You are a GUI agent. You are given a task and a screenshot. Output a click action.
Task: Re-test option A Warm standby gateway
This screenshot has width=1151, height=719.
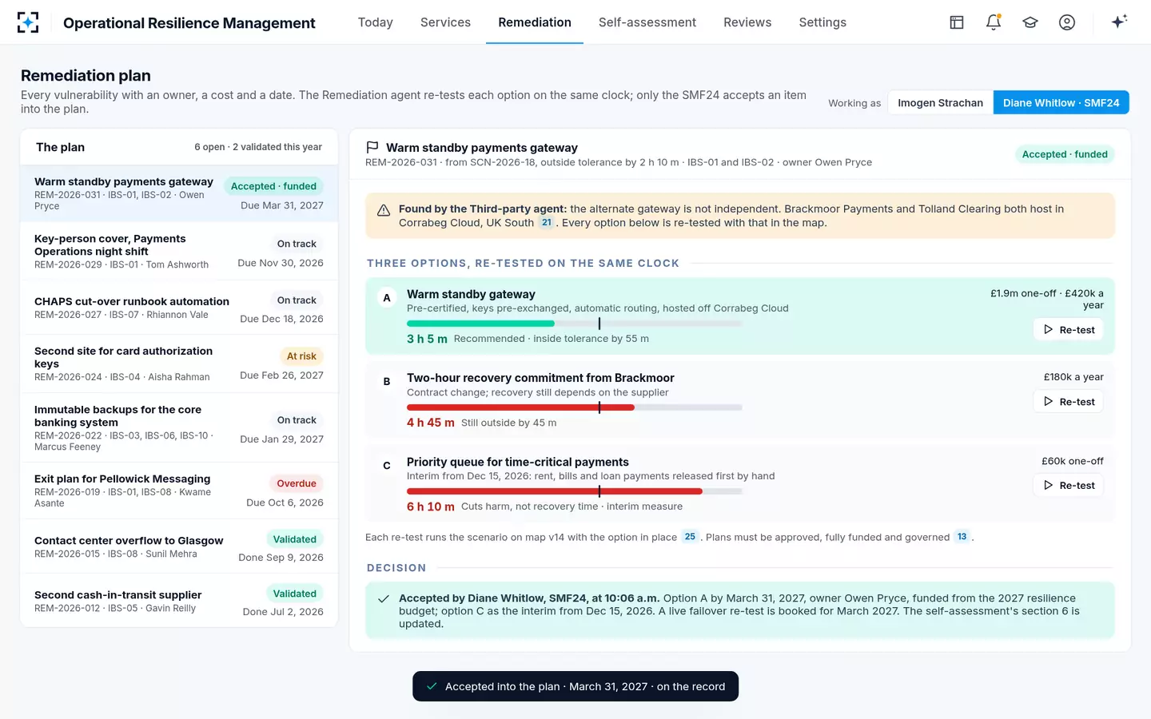(x=1069, y=330)
